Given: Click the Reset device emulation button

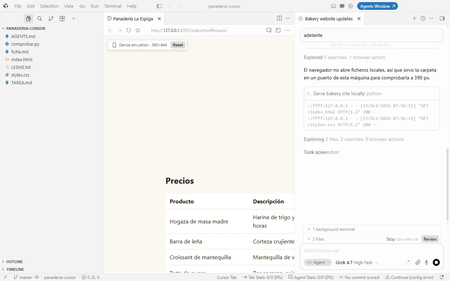Looking at the screenshot, I should pos(178,45).
